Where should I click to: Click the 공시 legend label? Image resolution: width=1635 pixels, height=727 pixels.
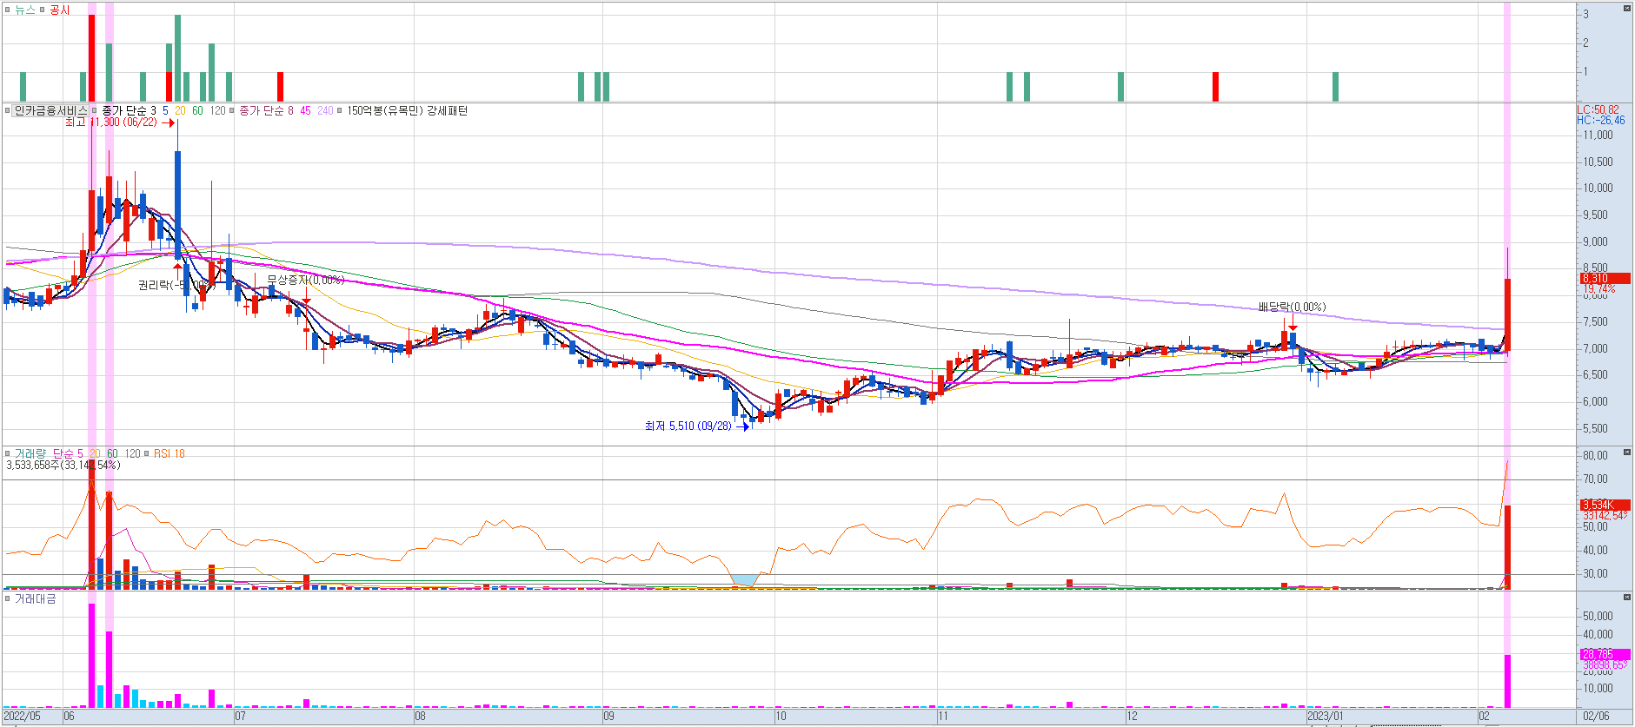(x=60, y=10)
